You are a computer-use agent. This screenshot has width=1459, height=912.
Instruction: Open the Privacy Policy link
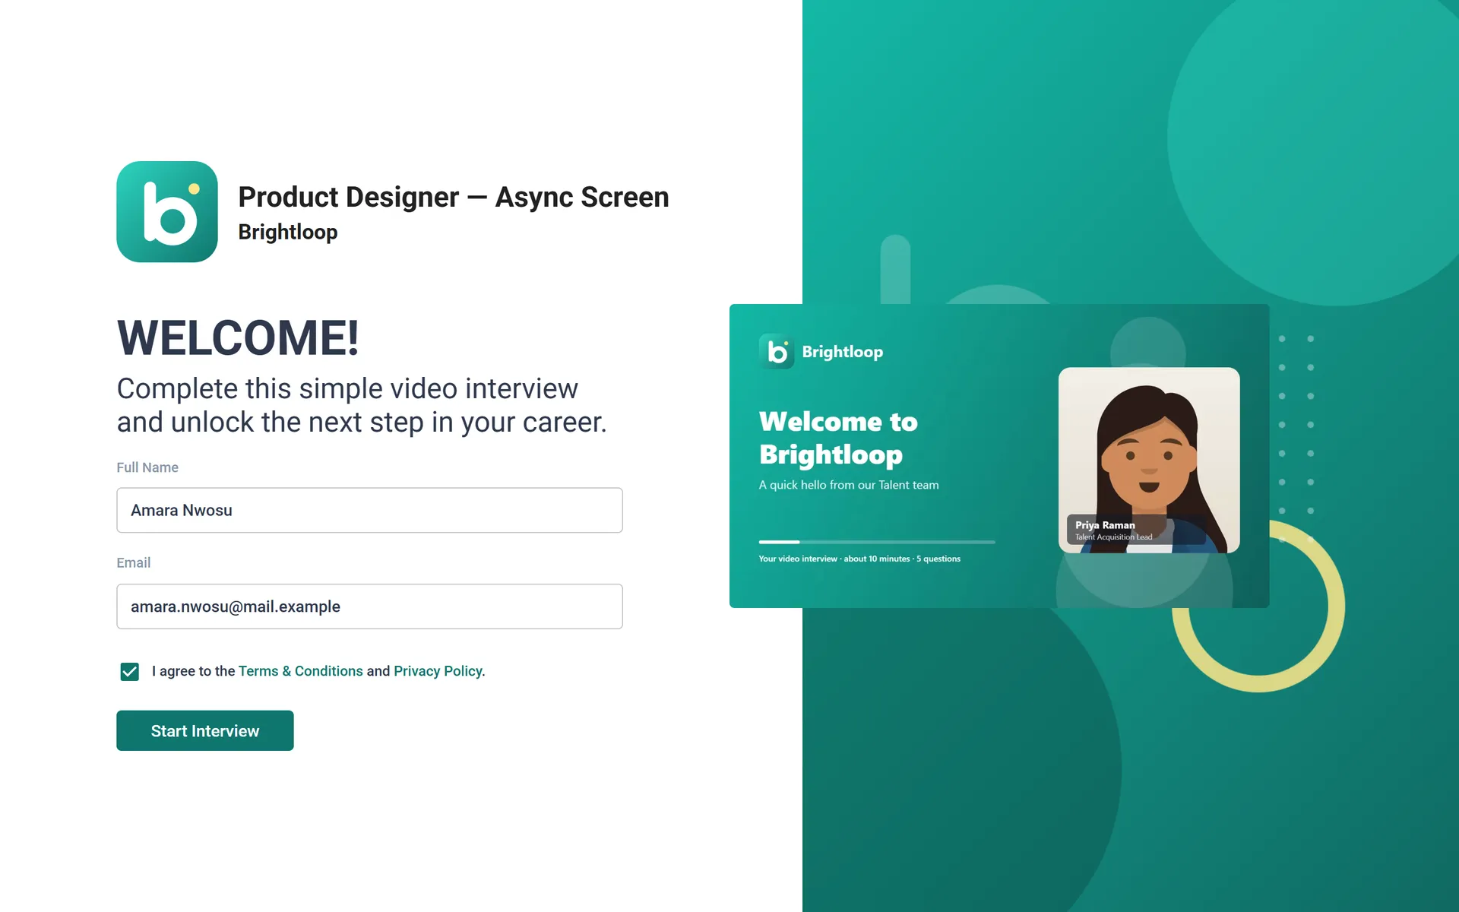(x=438, y=671)
